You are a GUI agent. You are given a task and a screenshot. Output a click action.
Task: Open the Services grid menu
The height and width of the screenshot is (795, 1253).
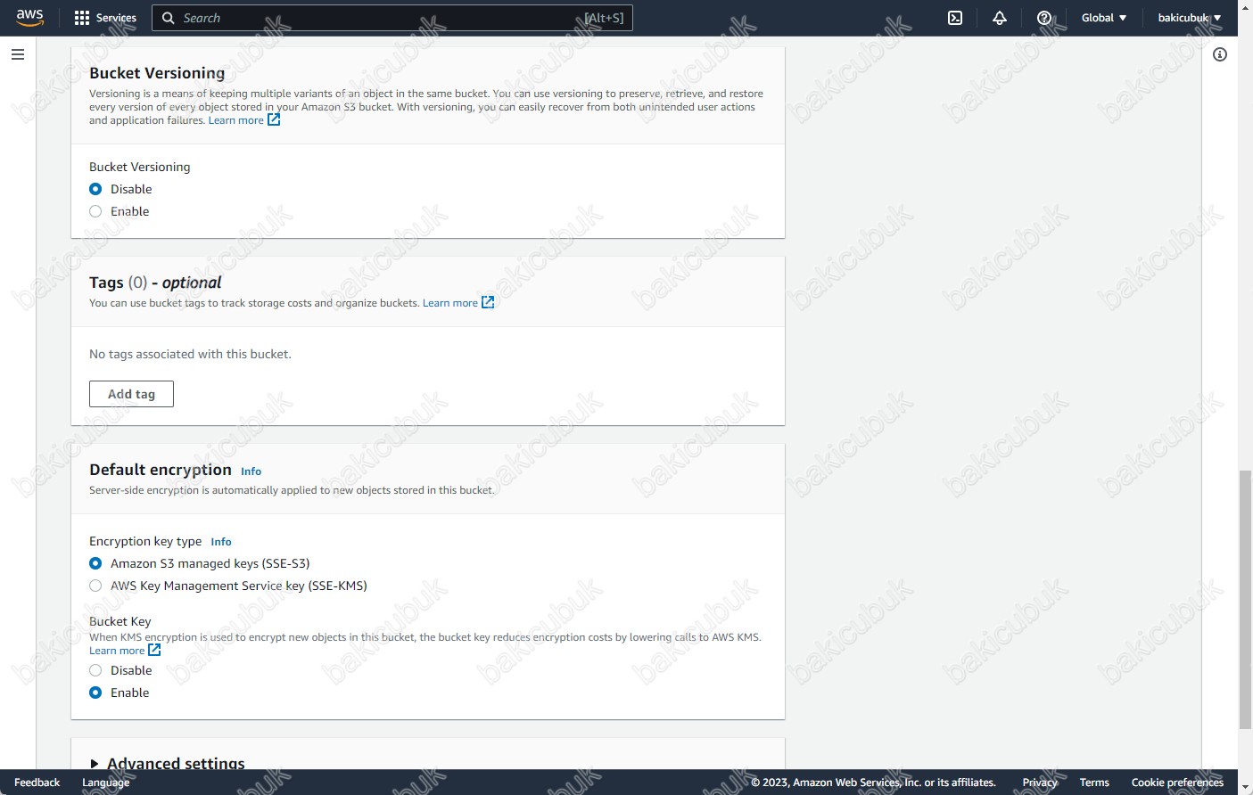[x=82, y=18]
